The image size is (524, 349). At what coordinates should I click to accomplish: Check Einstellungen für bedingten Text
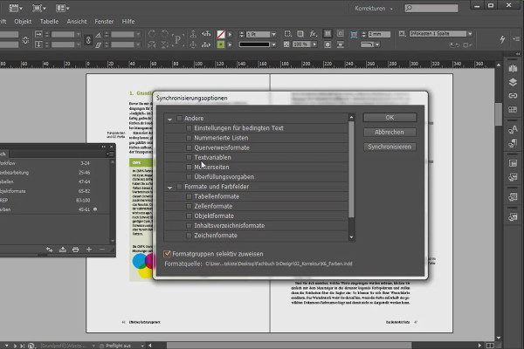(x=190, y=128)
